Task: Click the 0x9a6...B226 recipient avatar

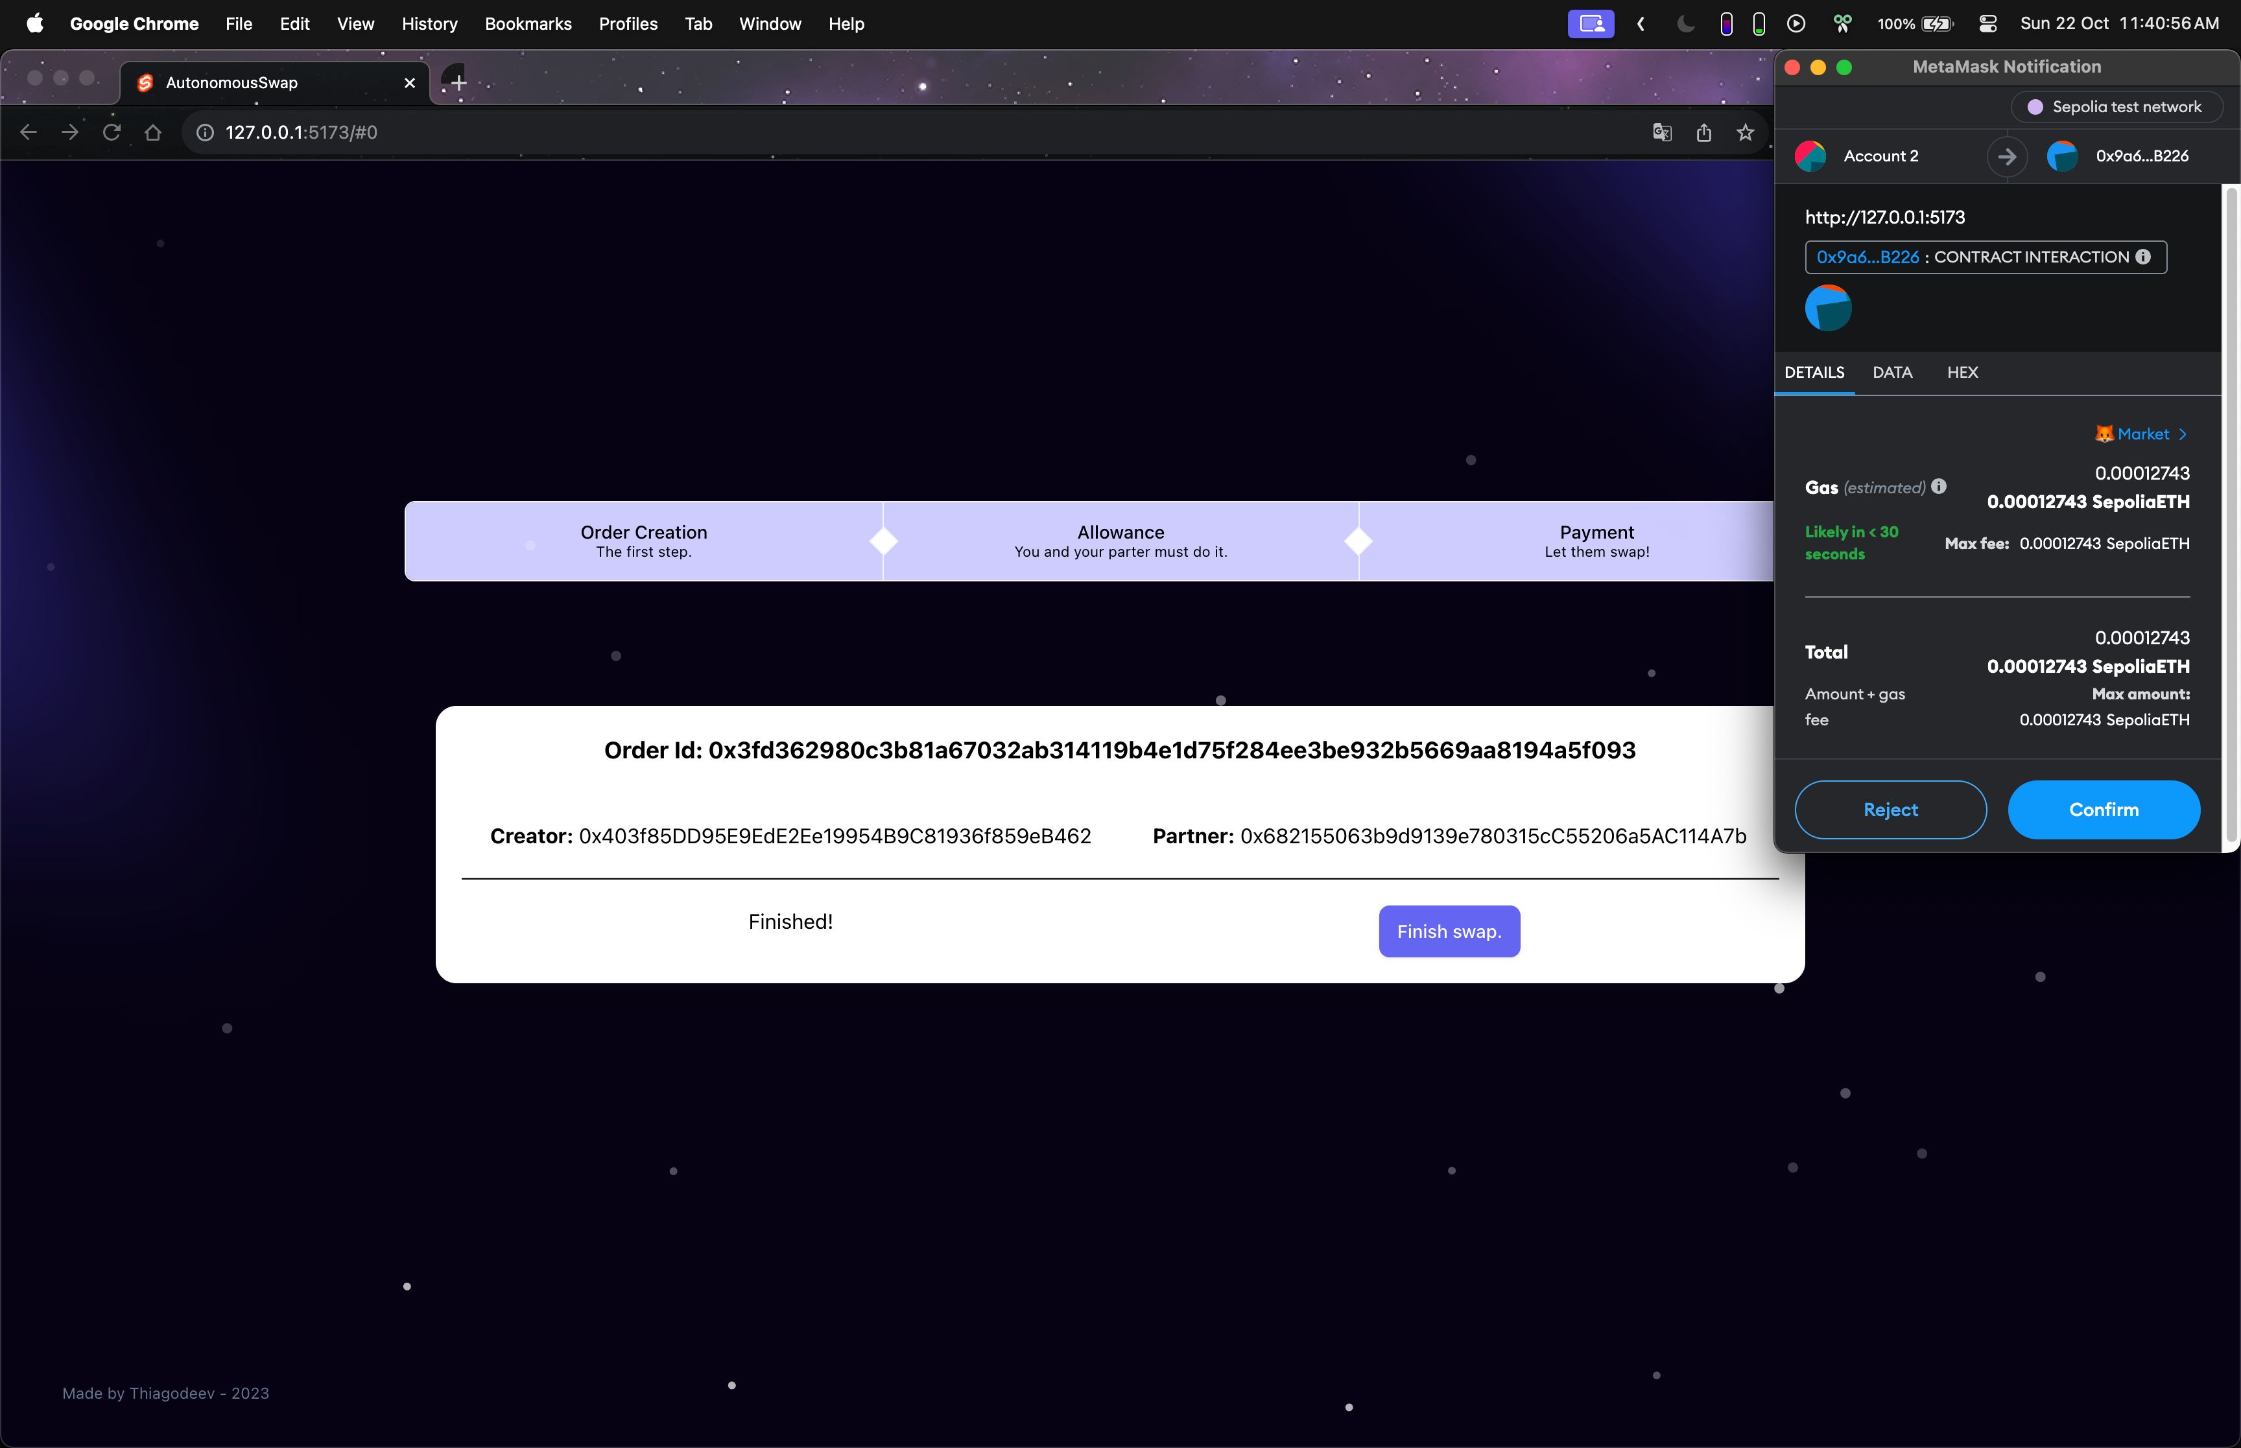Action: tap(2062, 156)
